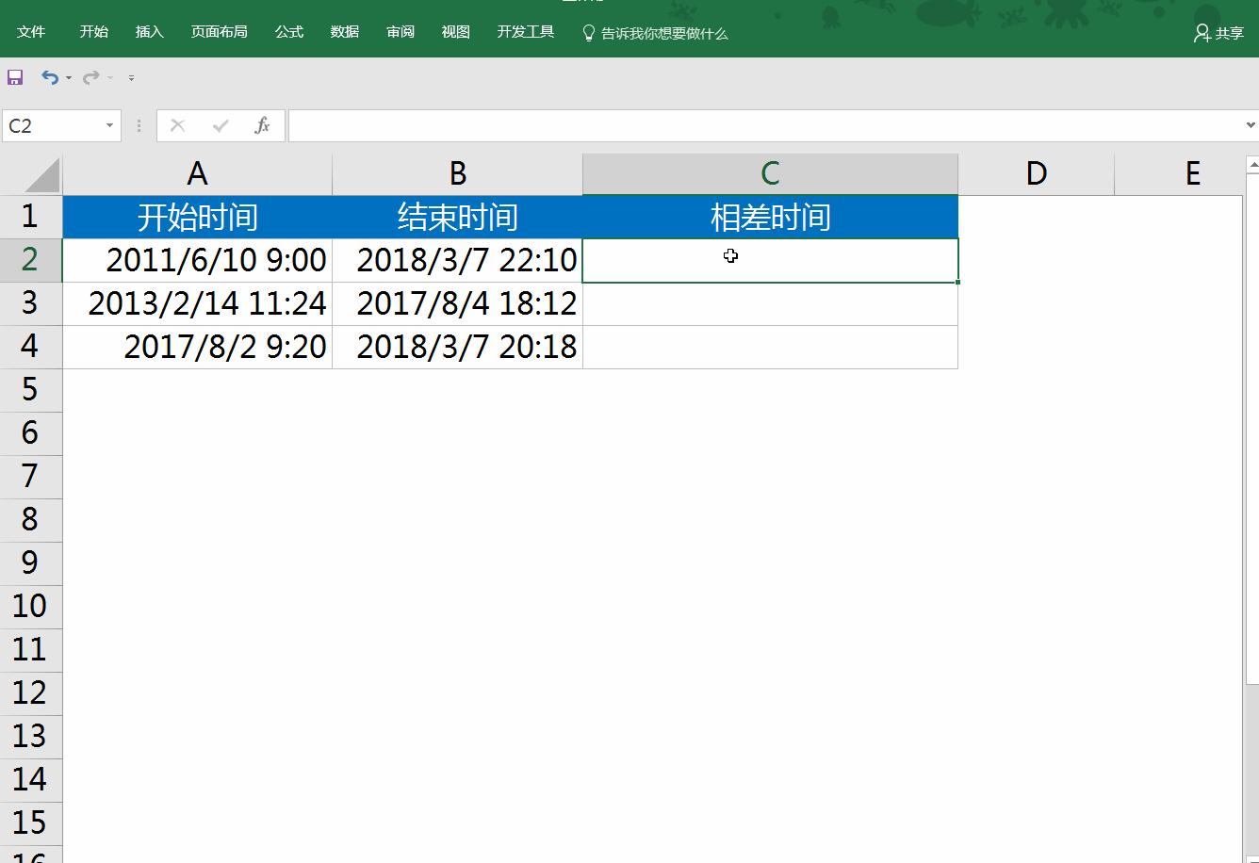
Task: Select cell containing 2011/6/10 9:00
Action: tap(196, 259)
